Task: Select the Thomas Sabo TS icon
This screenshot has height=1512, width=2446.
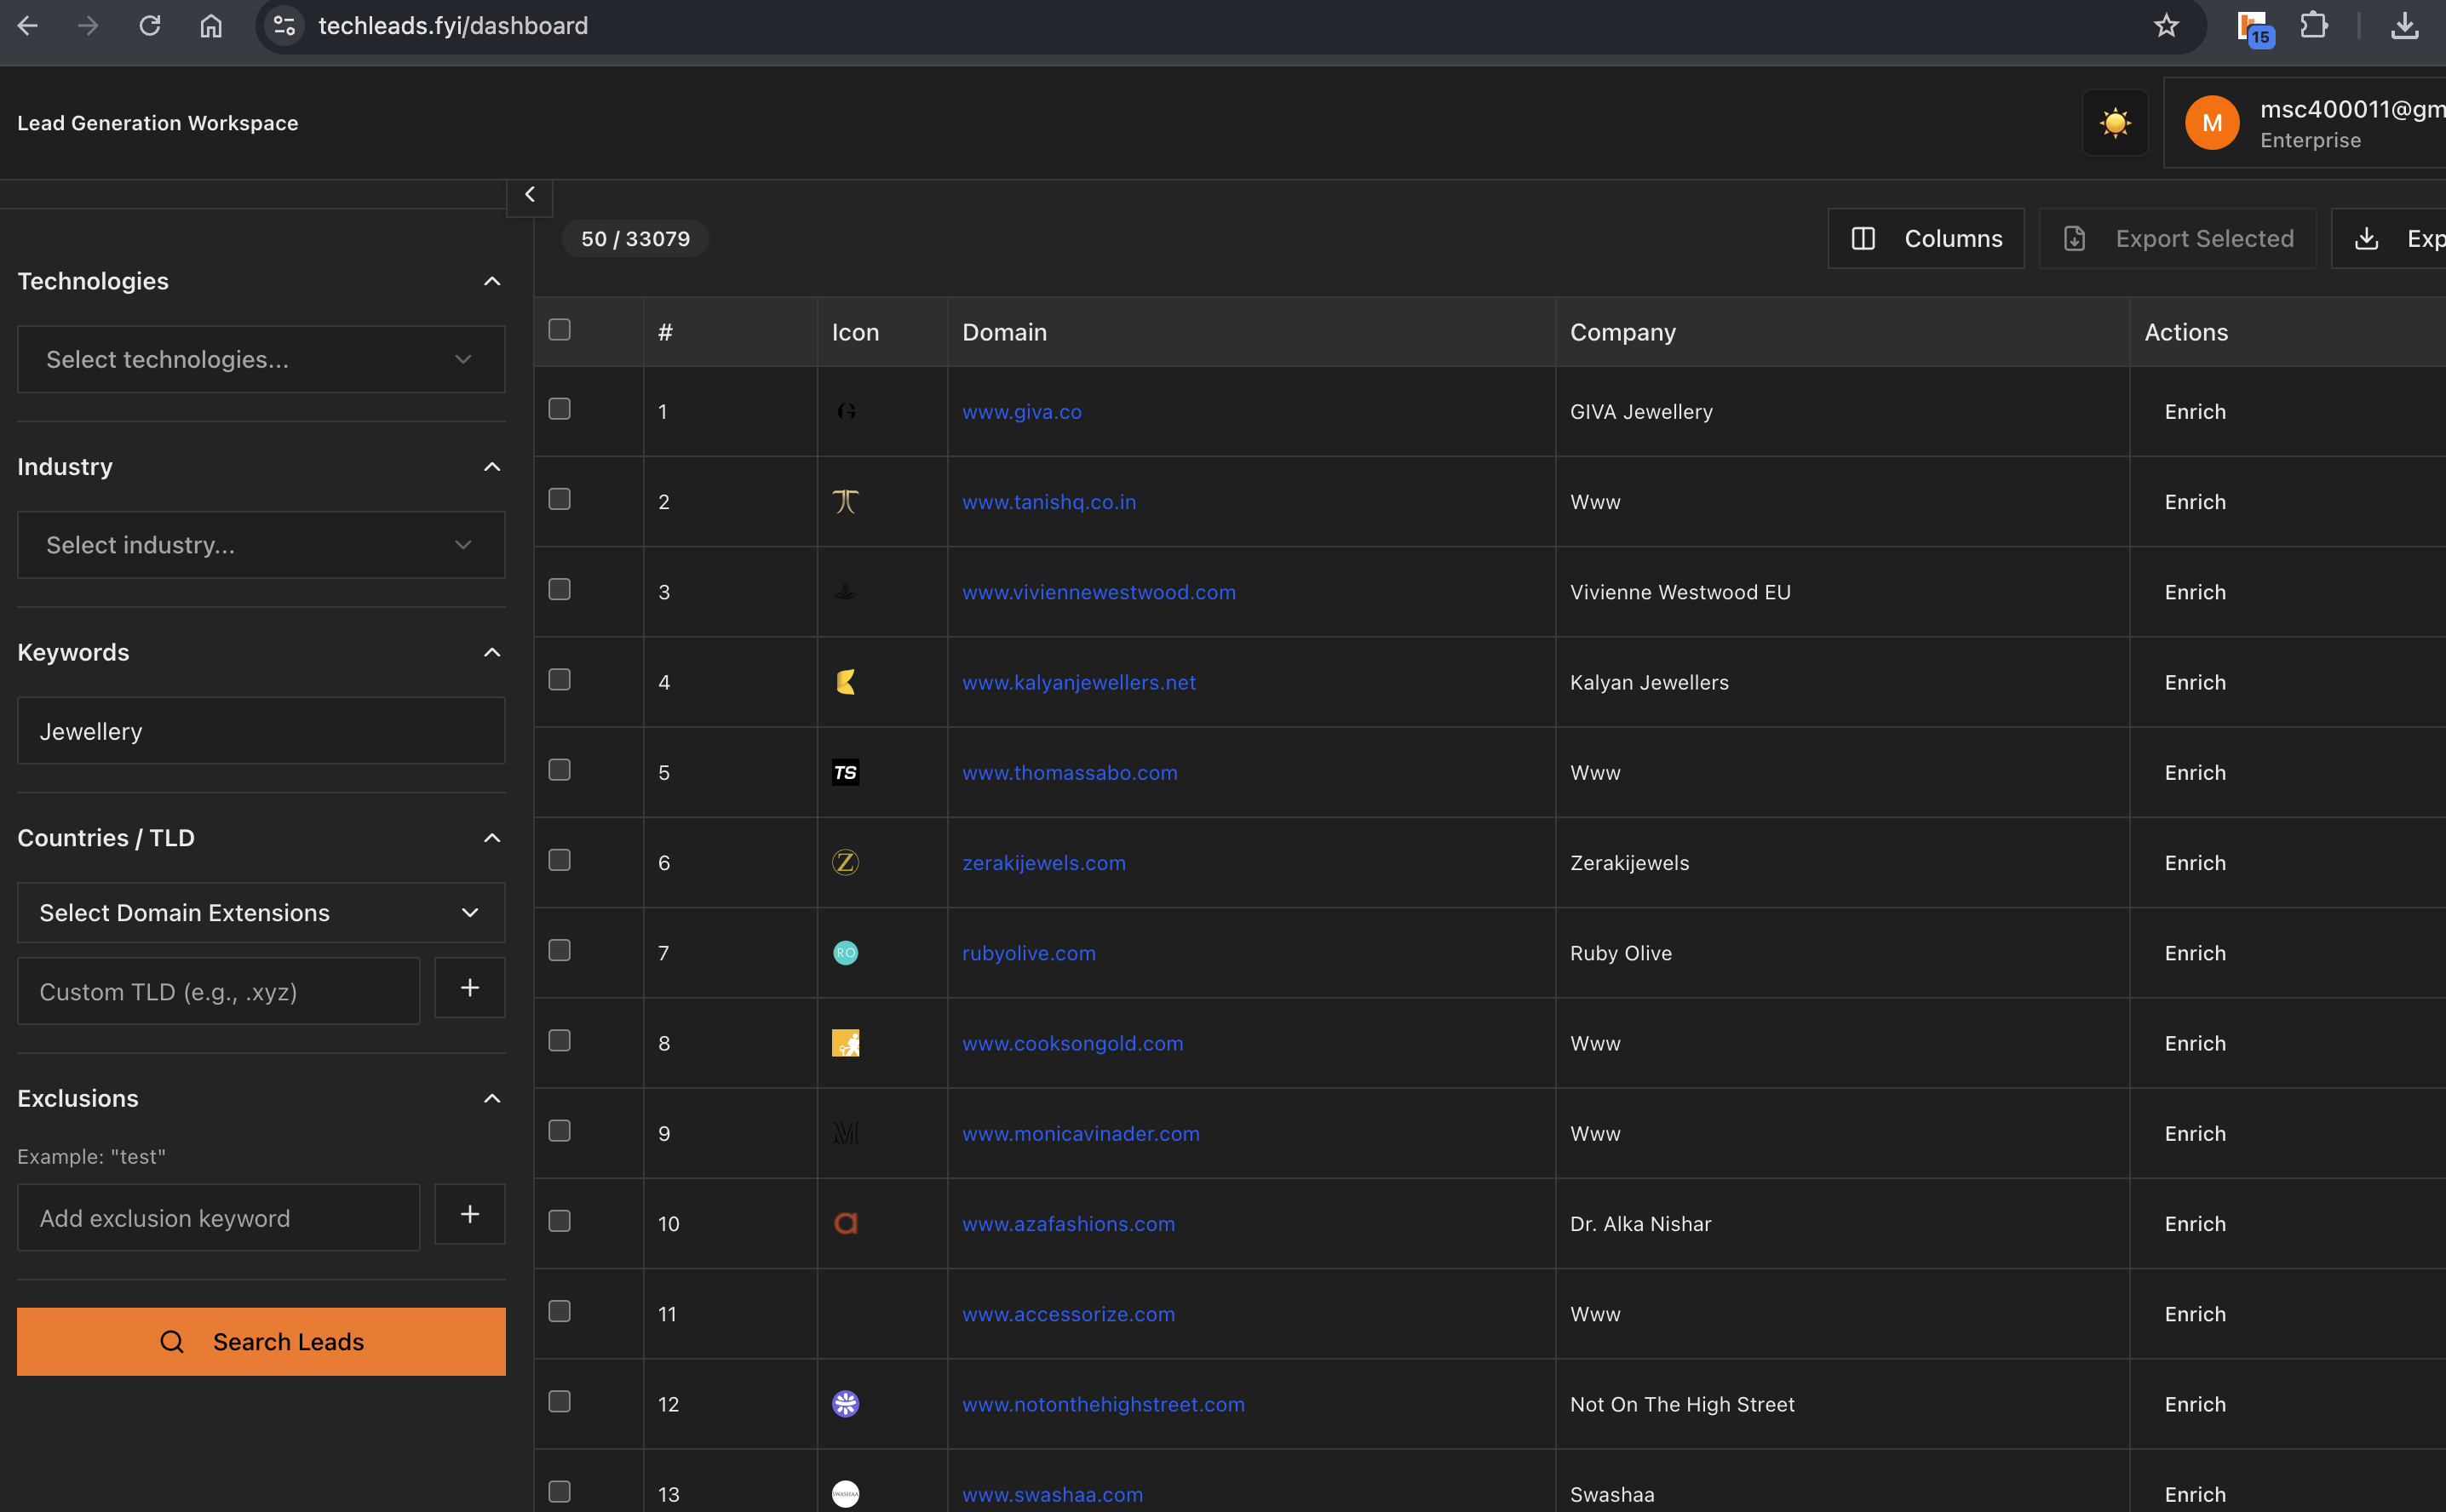Action: 846,771
